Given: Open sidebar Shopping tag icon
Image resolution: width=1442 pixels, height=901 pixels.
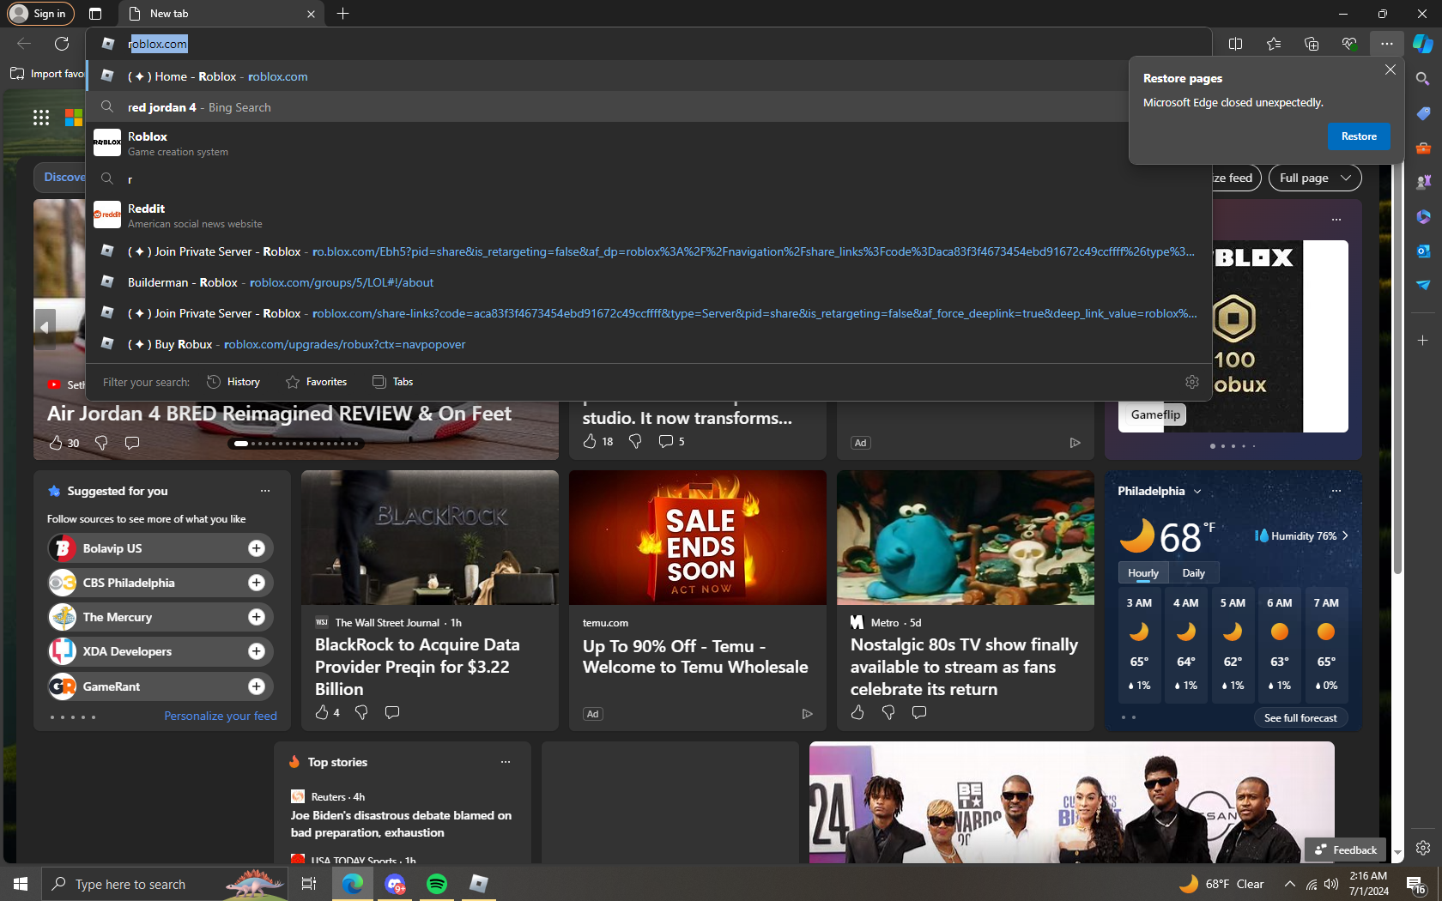Looking at the screenshot, I should tap(1422, 113).
